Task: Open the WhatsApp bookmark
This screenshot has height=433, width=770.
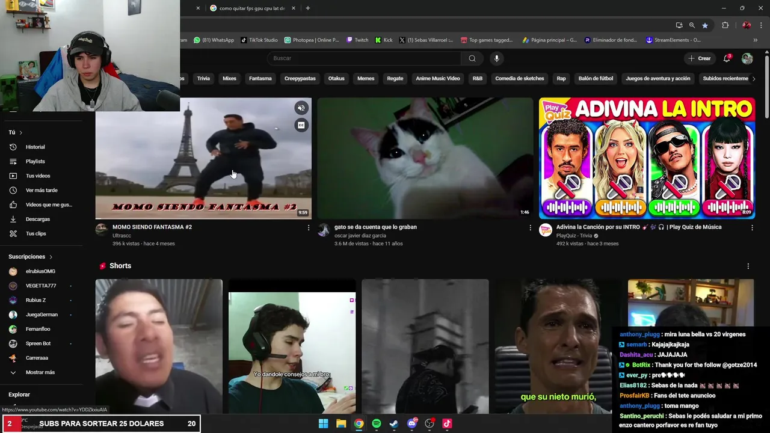Action: pos(214,40)
